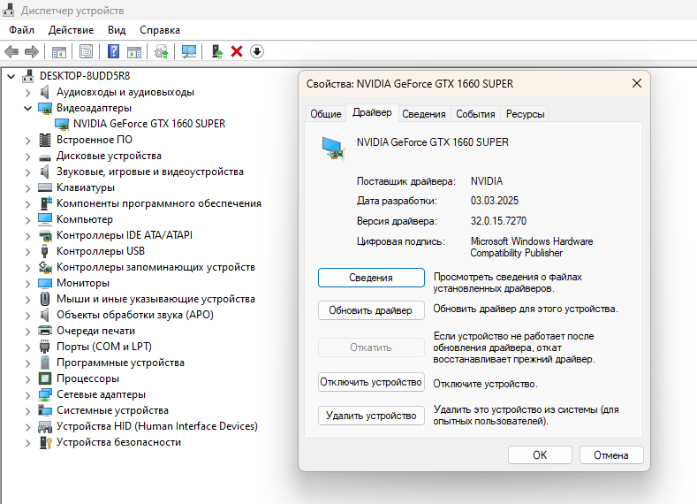The height and width of the screenshot is (504, 697).
Task: Click the Enable device toolbar icon
Action: [x=217, y=51]
